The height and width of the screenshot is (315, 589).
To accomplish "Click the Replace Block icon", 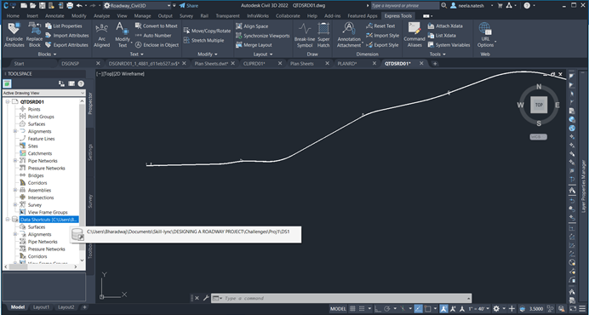I will pos(35,35).
